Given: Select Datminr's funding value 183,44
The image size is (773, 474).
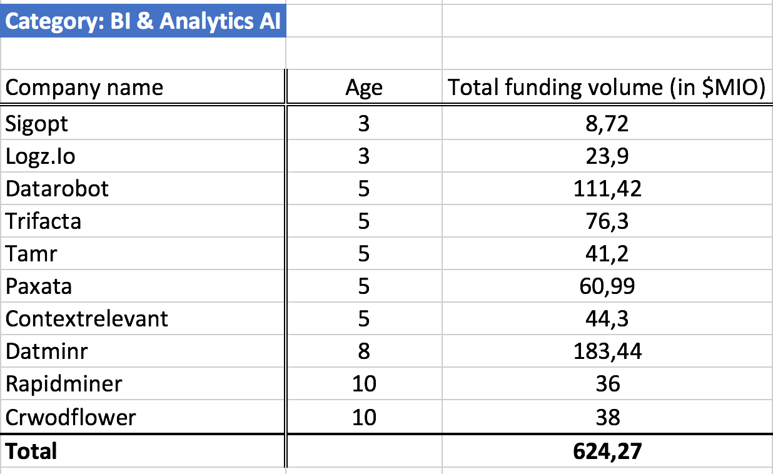Looking at the screenshot, I should click(607, 351).
